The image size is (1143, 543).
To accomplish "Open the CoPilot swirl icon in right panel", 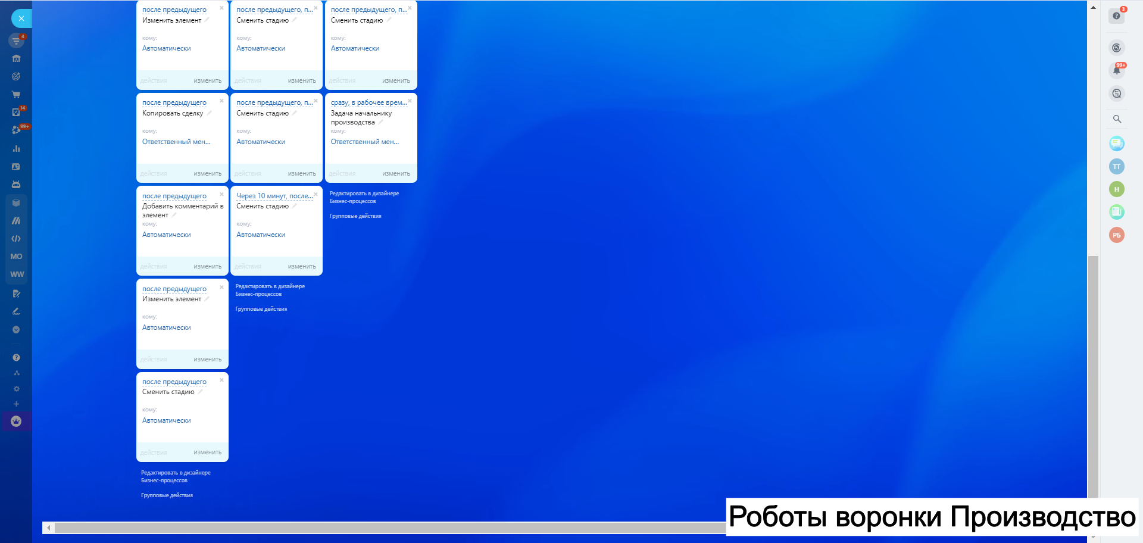I will [x=1117, y=48].
